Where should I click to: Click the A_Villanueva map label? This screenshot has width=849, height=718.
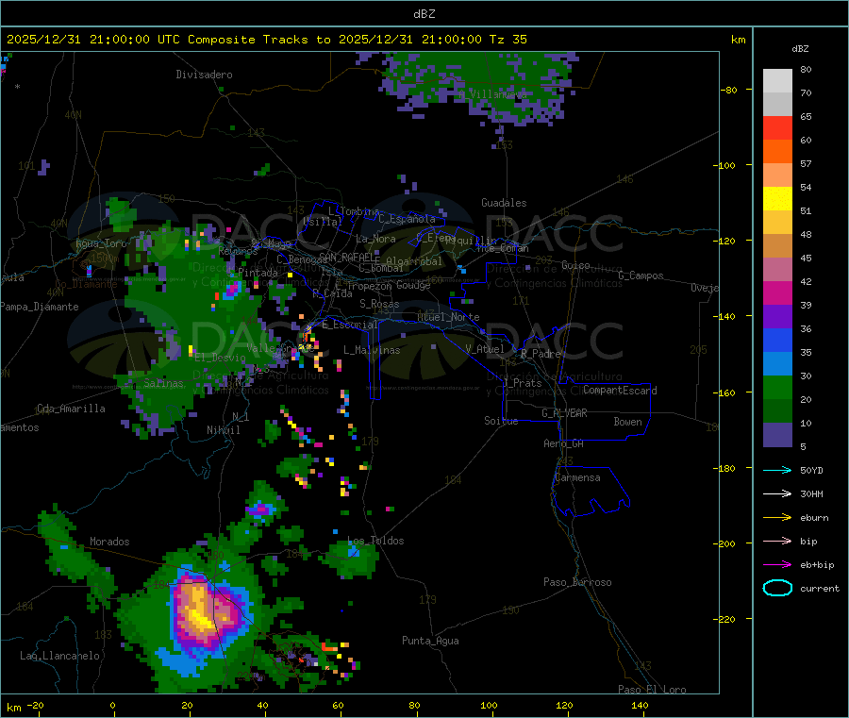click(492, 94)
